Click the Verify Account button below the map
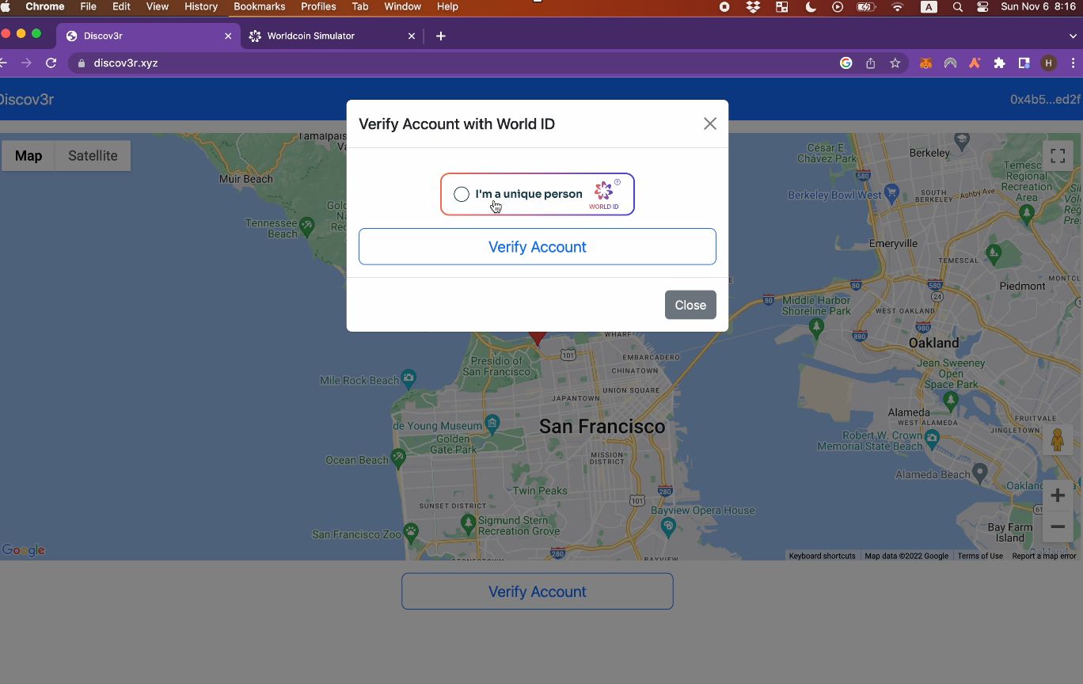The width and height of the screenshot is (1083, 684). (538, 591)
